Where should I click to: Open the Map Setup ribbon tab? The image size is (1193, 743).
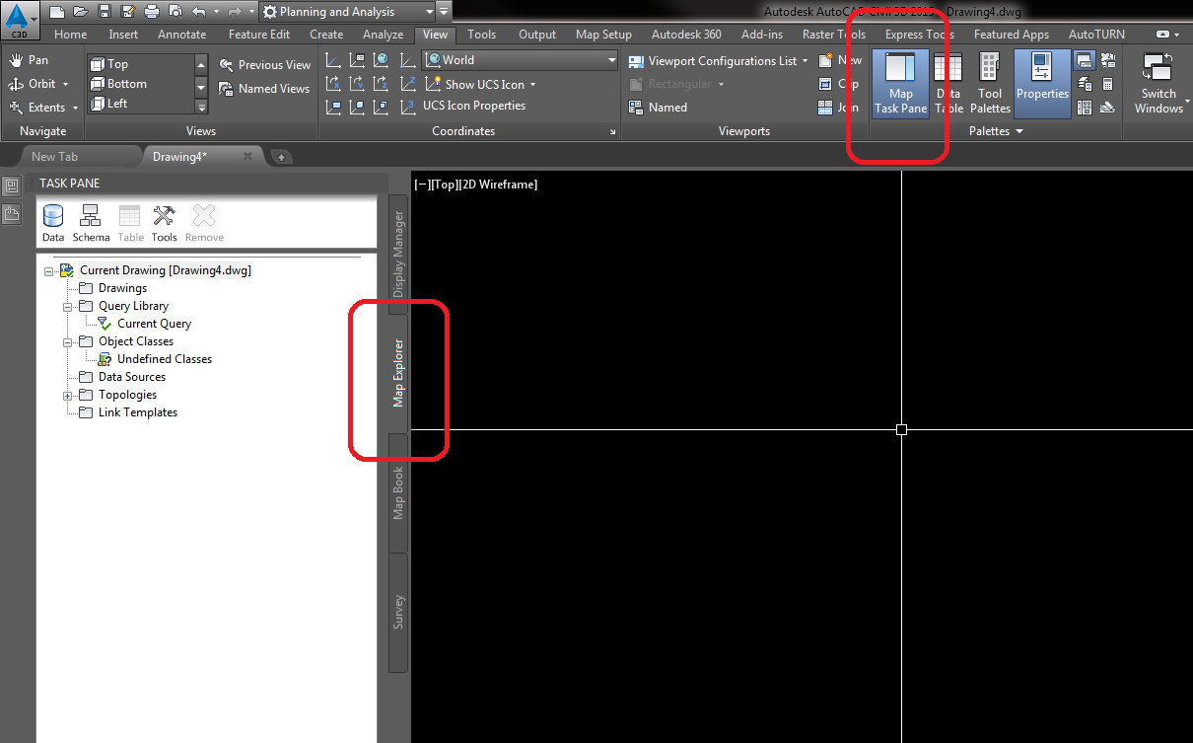pyautogui.click(x=603, y=35)
